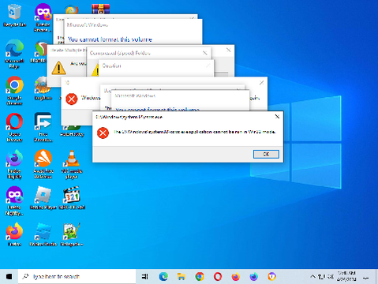Open Avast Free Antivirus desktop shortcut
Image resolution: width=378 pixels, height=284 pixels.
pyautogui.click(x=43, y=164)
